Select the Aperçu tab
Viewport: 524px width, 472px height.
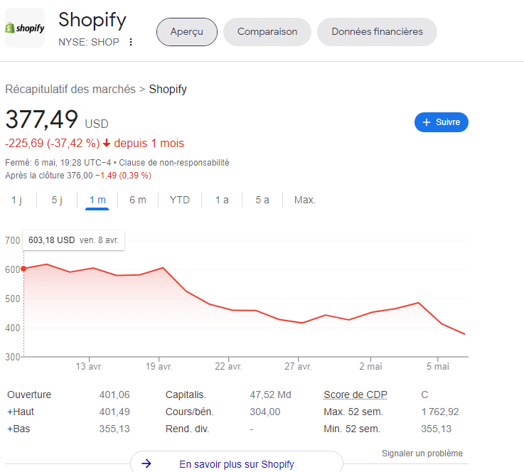tap(187, 31)
